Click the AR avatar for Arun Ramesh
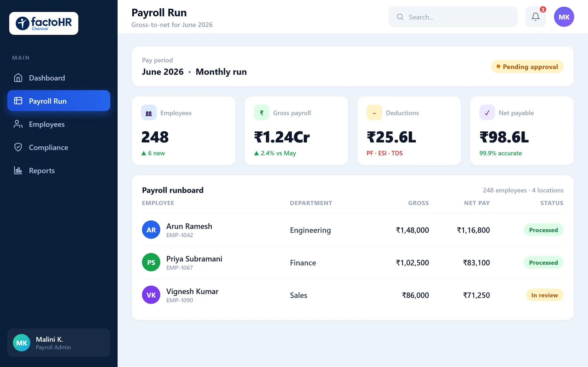This screenshot has height=367, width=588. [x=151, y=230]
